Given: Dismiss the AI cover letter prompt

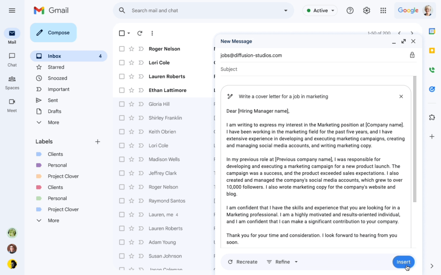Looking at the screenshot, I should tap(401, 96).
